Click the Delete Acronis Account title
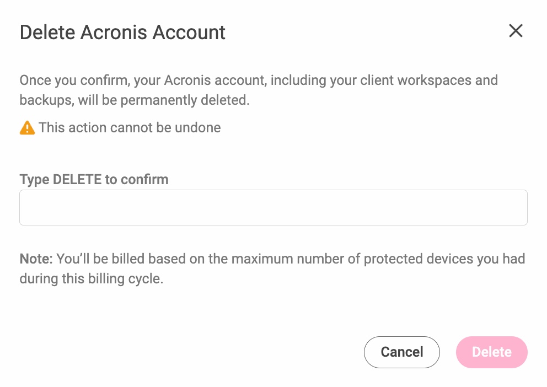This screenshot has width=547, height=387. pos(122,33)
